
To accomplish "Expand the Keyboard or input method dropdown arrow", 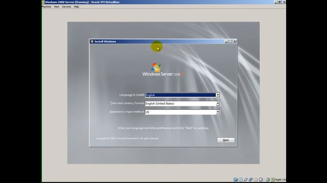I will (218, 112).
